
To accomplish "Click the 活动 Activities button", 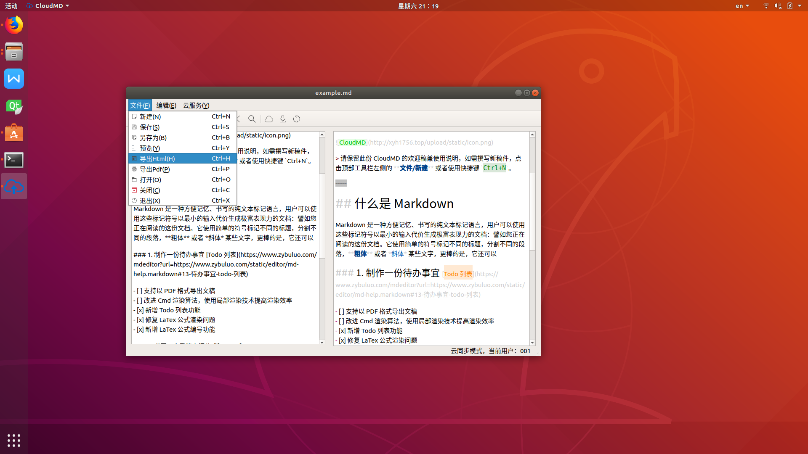I will click(x=11, y=6).
